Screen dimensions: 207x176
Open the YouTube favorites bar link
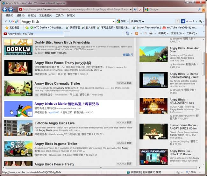pyautogui.click(x=180, y=28)
